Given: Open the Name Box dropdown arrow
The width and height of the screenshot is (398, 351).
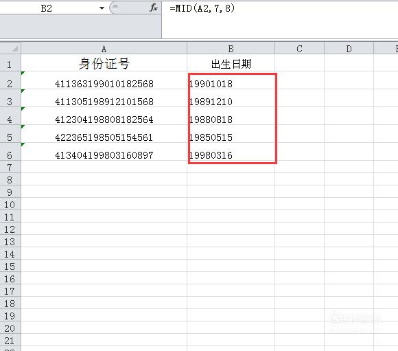Looking at the screenshot, I should 102,8.
